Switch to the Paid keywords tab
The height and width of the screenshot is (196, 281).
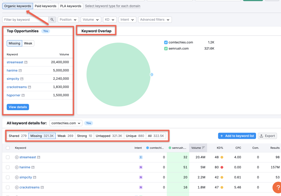pyautogui.click(x=46, y=6)
